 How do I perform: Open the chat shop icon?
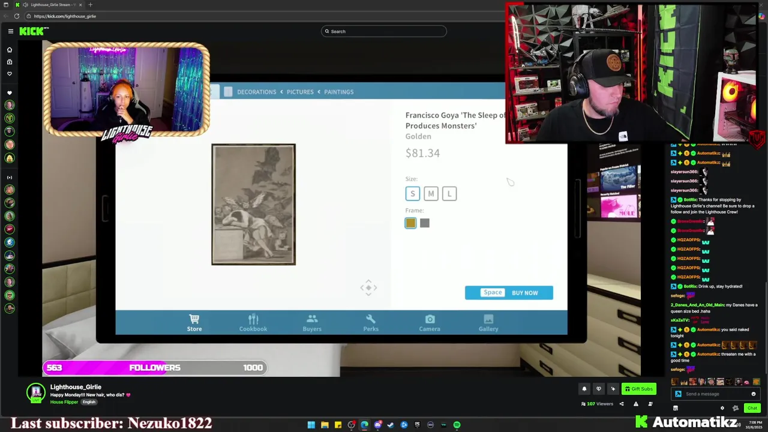point(676,408)
